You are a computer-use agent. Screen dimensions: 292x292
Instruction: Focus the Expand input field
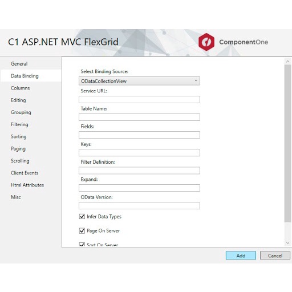139,188
